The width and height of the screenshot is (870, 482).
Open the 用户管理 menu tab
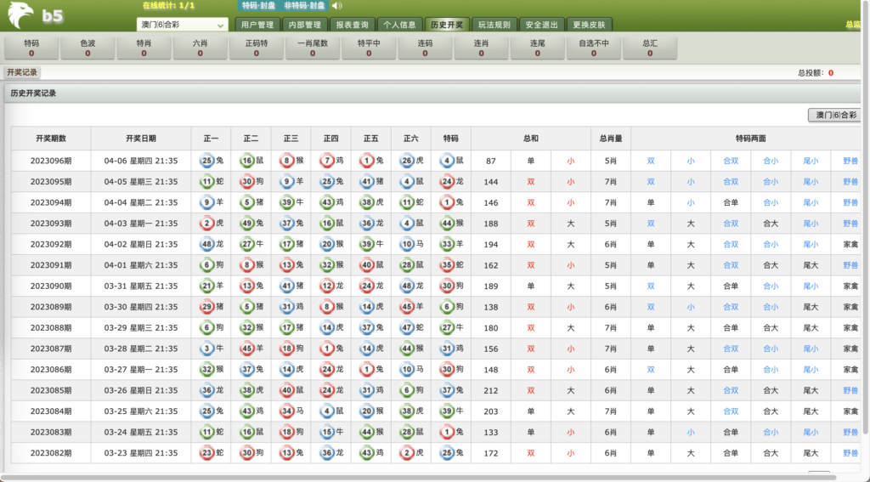coord(255,25)
